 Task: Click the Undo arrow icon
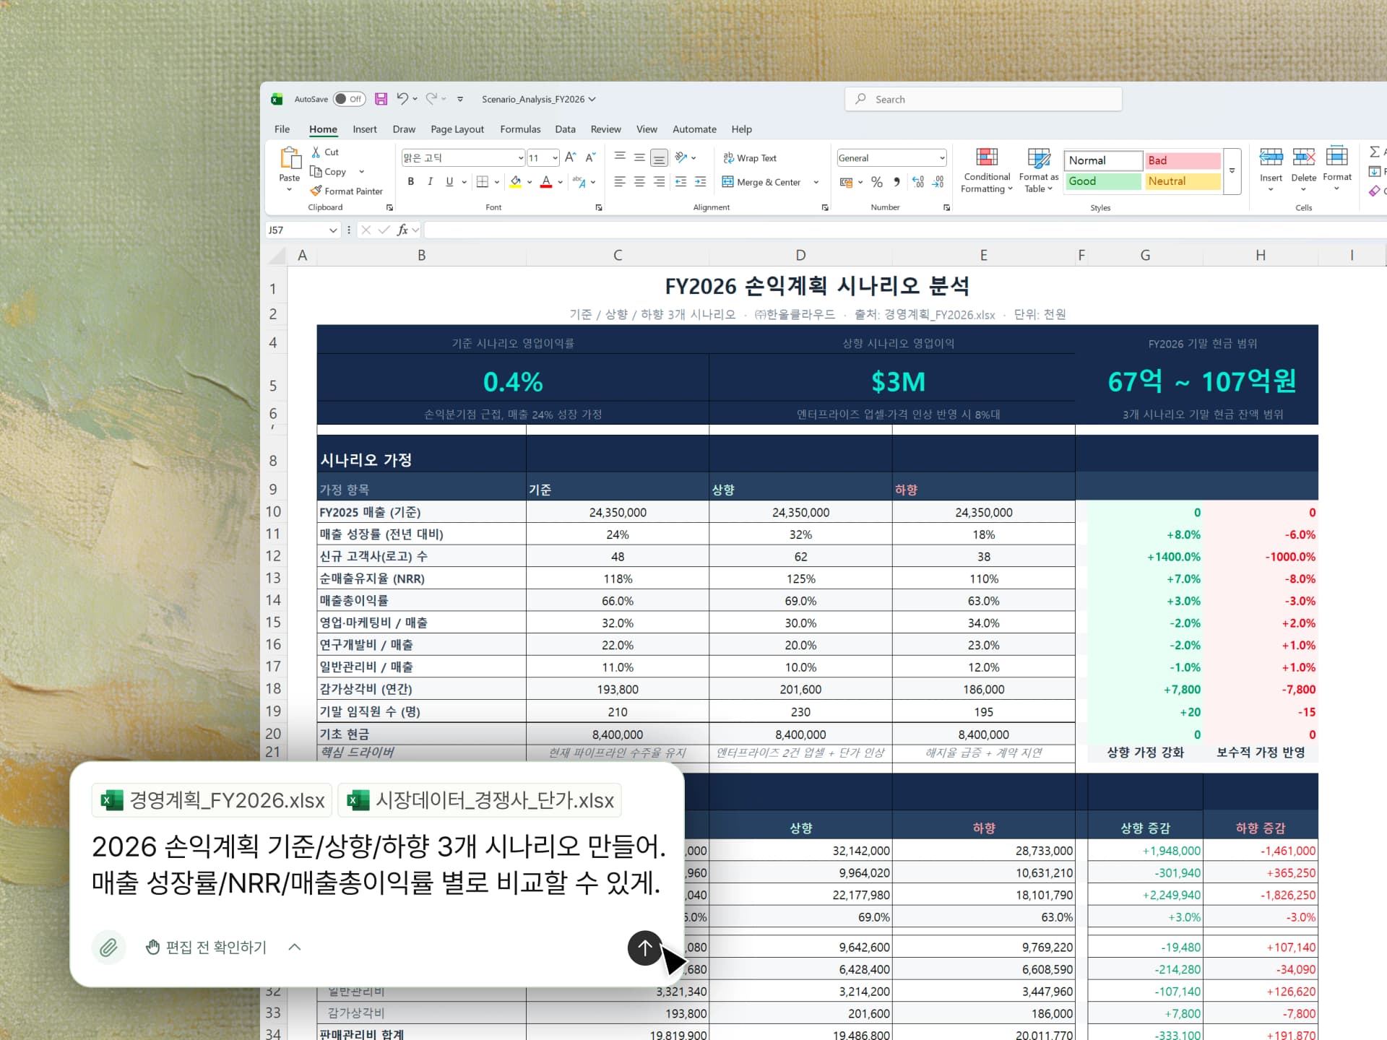pyautogui.click(x=402, y=99)
